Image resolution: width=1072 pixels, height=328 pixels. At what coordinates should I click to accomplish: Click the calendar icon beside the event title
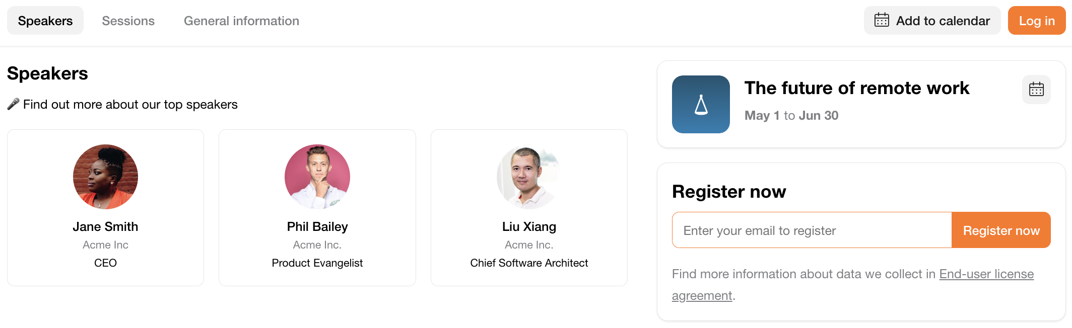pos(1036,90)
